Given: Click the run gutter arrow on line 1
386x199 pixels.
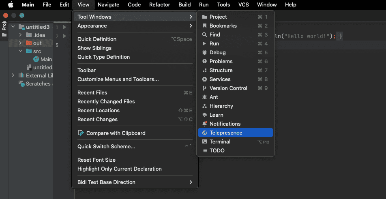Looking at the screenshot, I should tap(64, 27).
